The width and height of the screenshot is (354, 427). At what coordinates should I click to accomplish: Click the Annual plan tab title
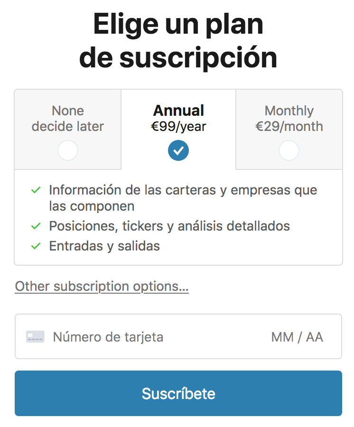click(x=178, y=111)
